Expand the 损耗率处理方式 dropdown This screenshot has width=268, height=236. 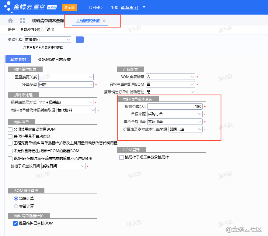(x=90, y=102)
